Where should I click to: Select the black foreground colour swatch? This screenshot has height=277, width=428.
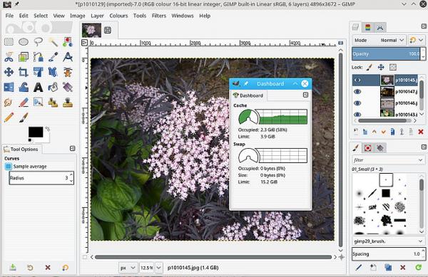tap(36, 132)
